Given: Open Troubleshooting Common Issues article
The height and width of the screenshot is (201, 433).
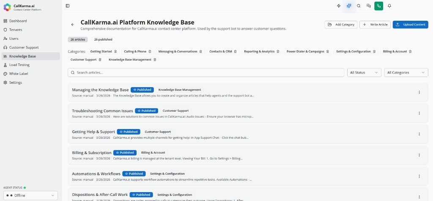Looking at the screenshot, I should click(102, 111).
